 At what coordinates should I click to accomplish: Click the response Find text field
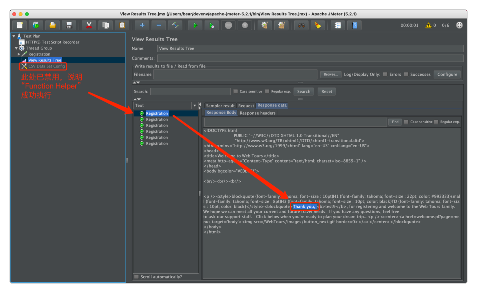pos(295,122)
